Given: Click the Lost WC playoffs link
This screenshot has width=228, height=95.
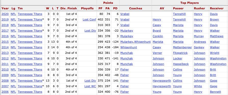Looking at the screenshot, I should click(x=90, y=86).
